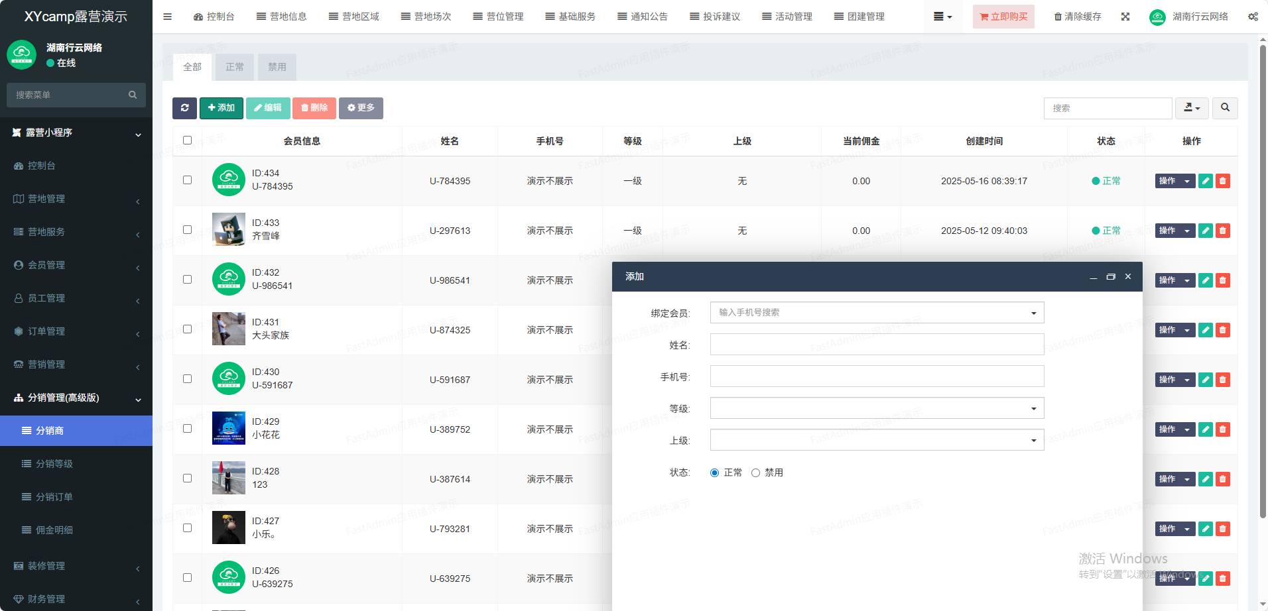
Task: Click the page vertical scrollbar
Action: pos(1263,278)
